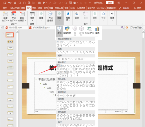
Task: Switch to the 幻灯片母版 slide master tab
Action: 15,8
